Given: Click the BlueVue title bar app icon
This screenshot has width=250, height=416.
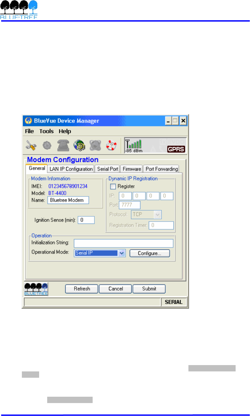Looking at the screenshot, I should tap(28, 121).
